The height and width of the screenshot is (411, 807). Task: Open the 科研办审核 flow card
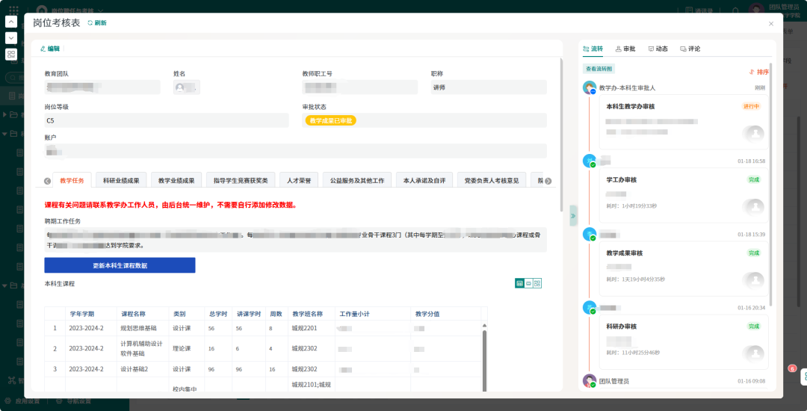[684, 342]
